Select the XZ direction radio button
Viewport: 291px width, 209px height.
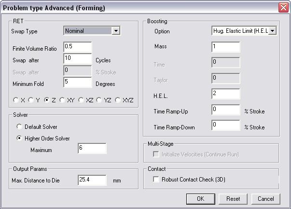tap(81, 100)
